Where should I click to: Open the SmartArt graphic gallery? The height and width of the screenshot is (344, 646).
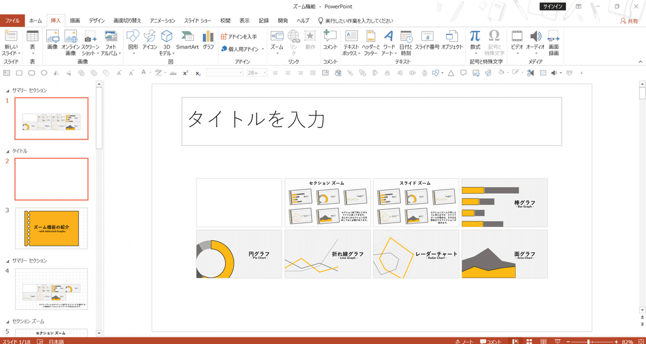point(187,40)
